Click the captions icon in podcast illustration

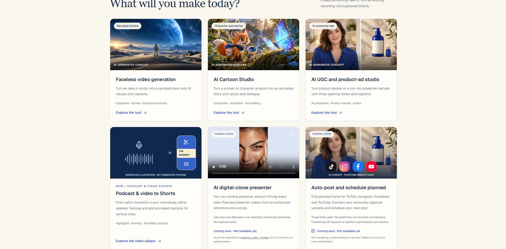coord(186,164)
